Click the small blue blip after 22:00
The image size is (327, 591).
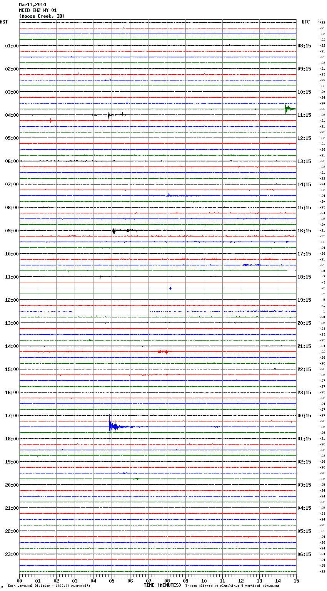(x=70, y=542)
